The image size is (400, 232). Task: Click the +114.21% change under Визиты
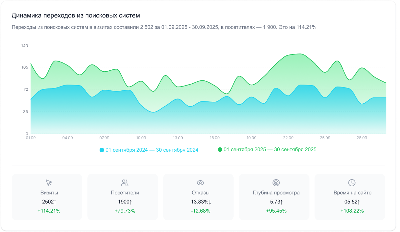49,211
